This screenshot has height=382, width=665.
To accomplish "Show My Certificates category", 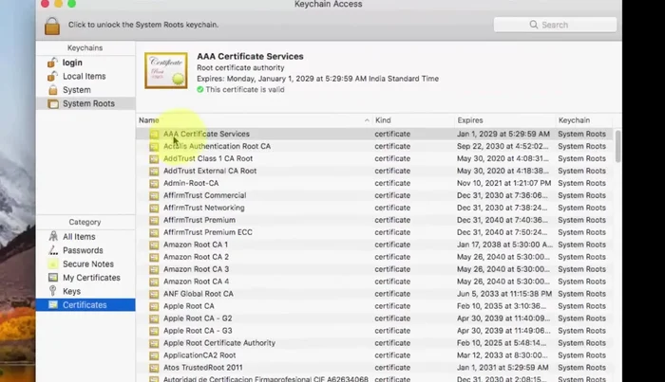I will point(91,278).
